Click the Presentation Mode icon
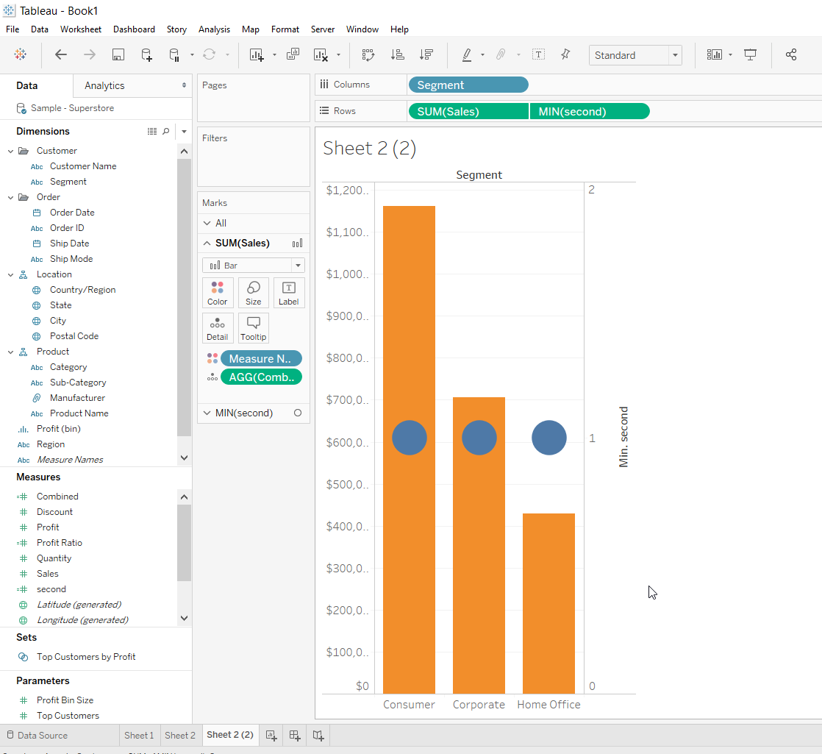The height and width of the screenshot is (754, 822). click(x=750, y=54)
